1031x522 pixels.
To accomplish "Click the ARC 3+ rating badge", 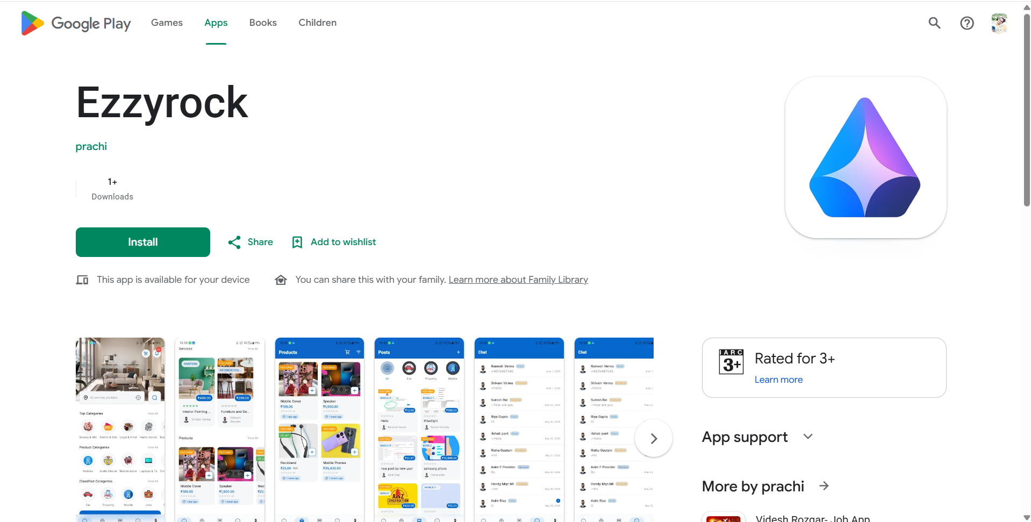I will [x=731, y=361].
